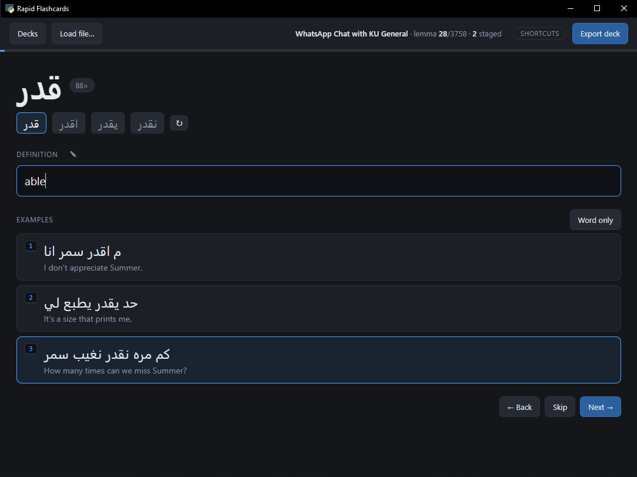This screenshot has width=637, height=477.
Task: Minimize the Rapid Flashcards window
Action: coord(571,9)
